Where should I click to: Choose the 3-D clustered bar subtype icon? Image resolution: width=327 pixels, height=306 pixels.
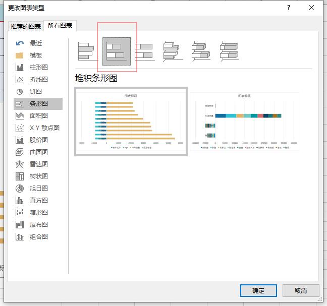click(x=173, y=51)
